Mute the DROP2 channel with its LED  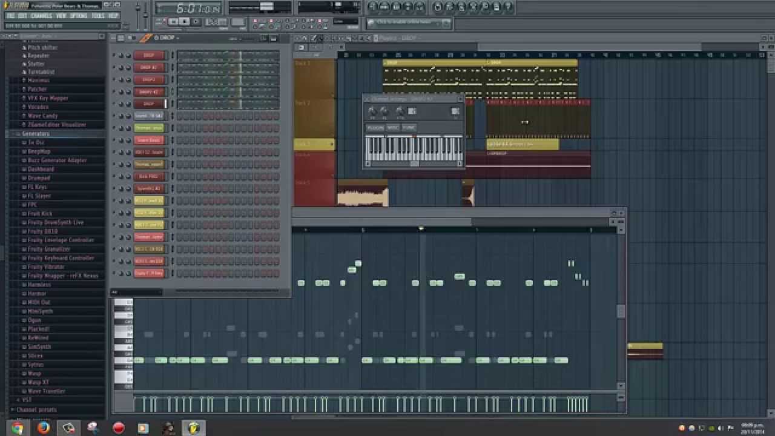point(114,79)
